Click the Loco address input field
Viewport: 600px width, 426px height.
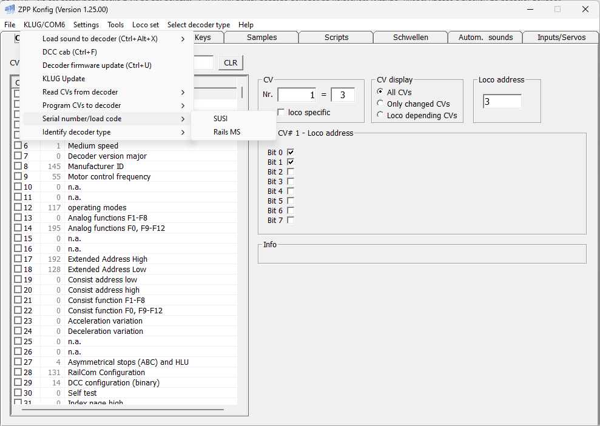tap(502, 102)
